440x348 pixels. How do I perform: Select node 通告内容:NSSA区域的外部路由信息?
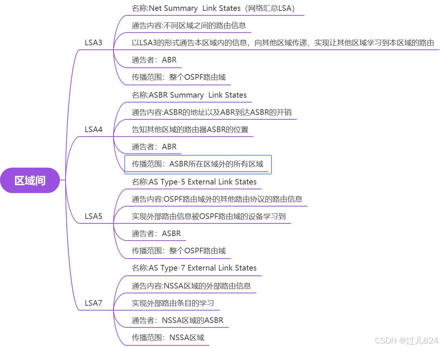pyautogui.click(x=191, y=286)
